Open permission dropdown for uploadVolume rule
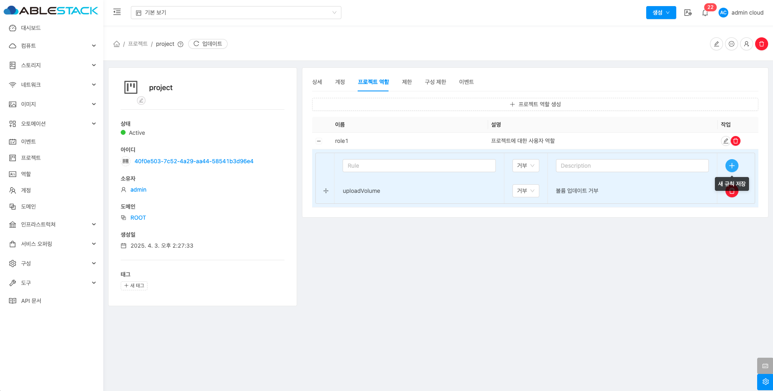This screenshot has height=391, width=773. tap(525, 191)
